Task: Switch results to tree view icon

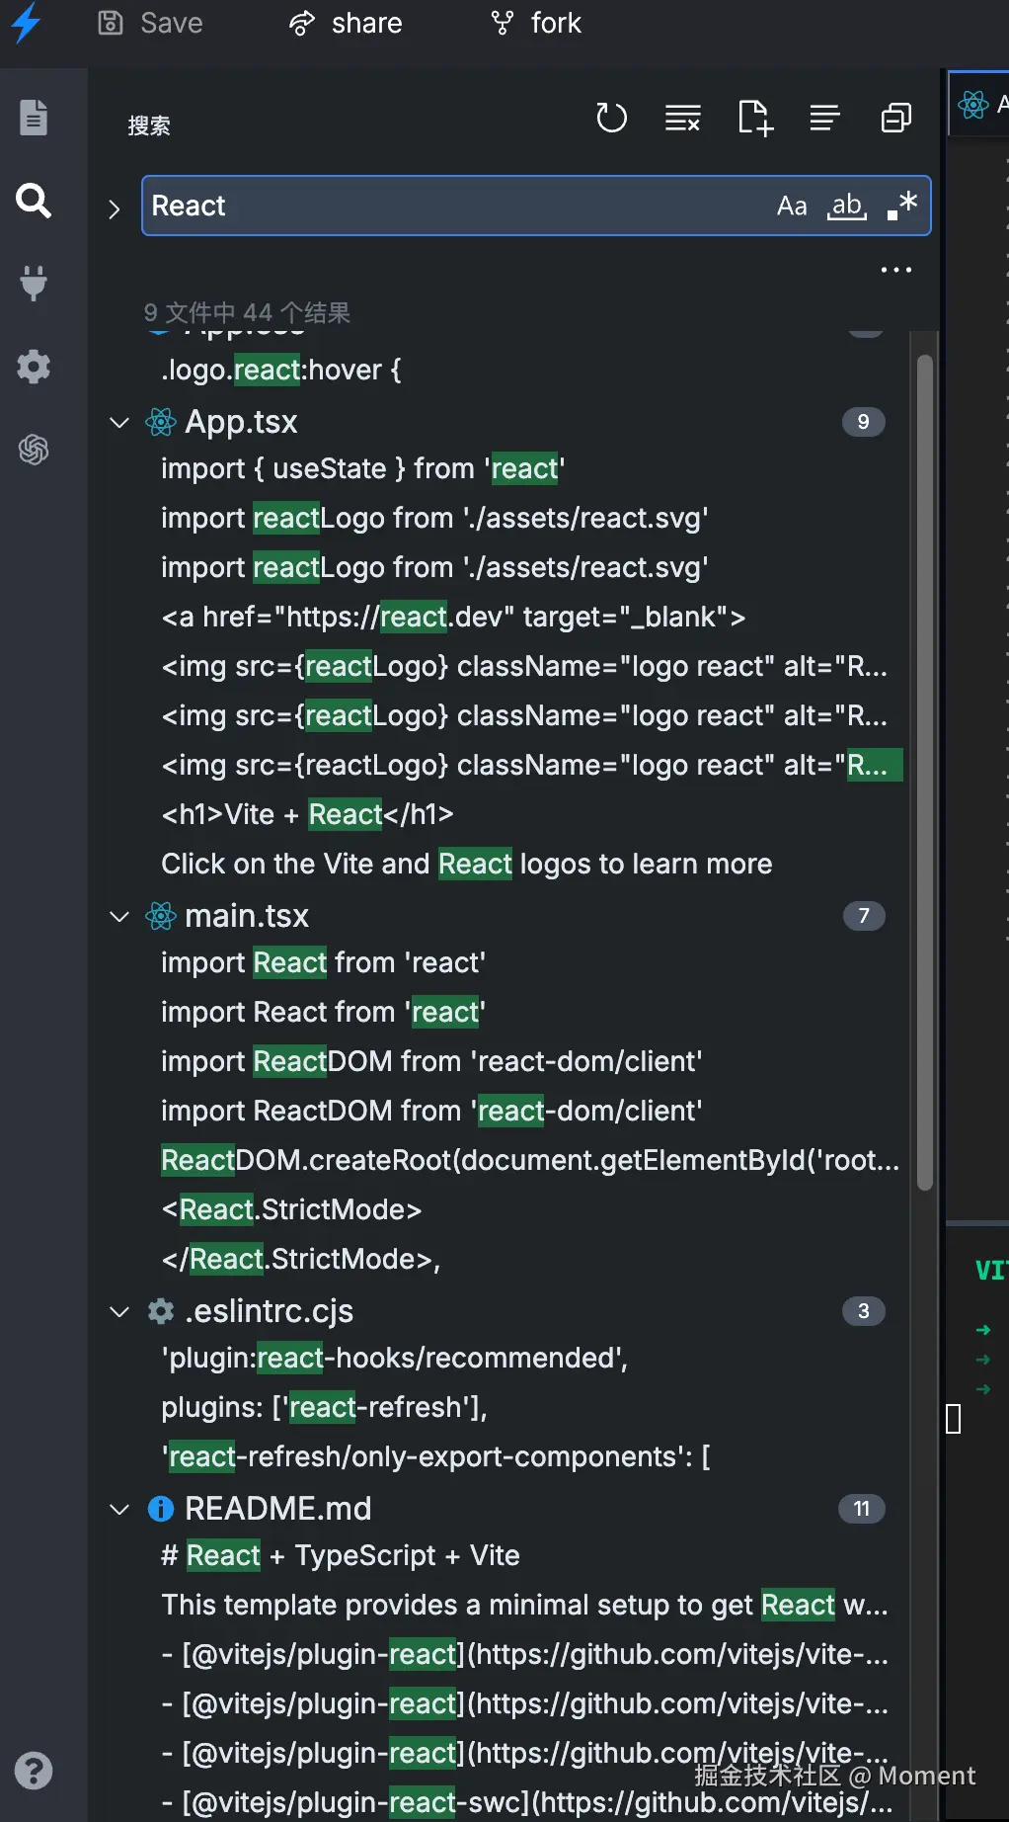Action: pyautogui.click(x=824, y=119)
